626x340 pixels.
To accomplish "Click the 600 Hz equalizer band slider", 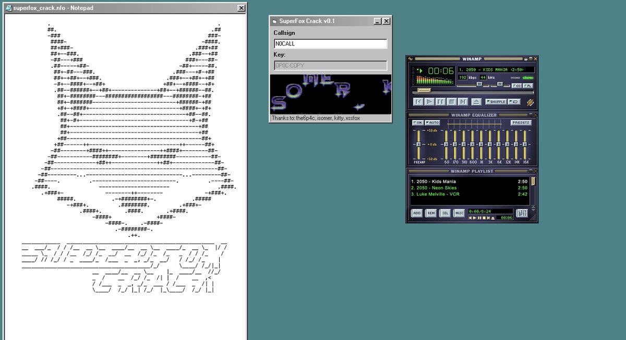I will pyautogui.click(x=472, y=144).
